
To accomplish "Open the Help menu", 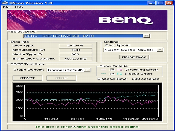I will point(19,7).
